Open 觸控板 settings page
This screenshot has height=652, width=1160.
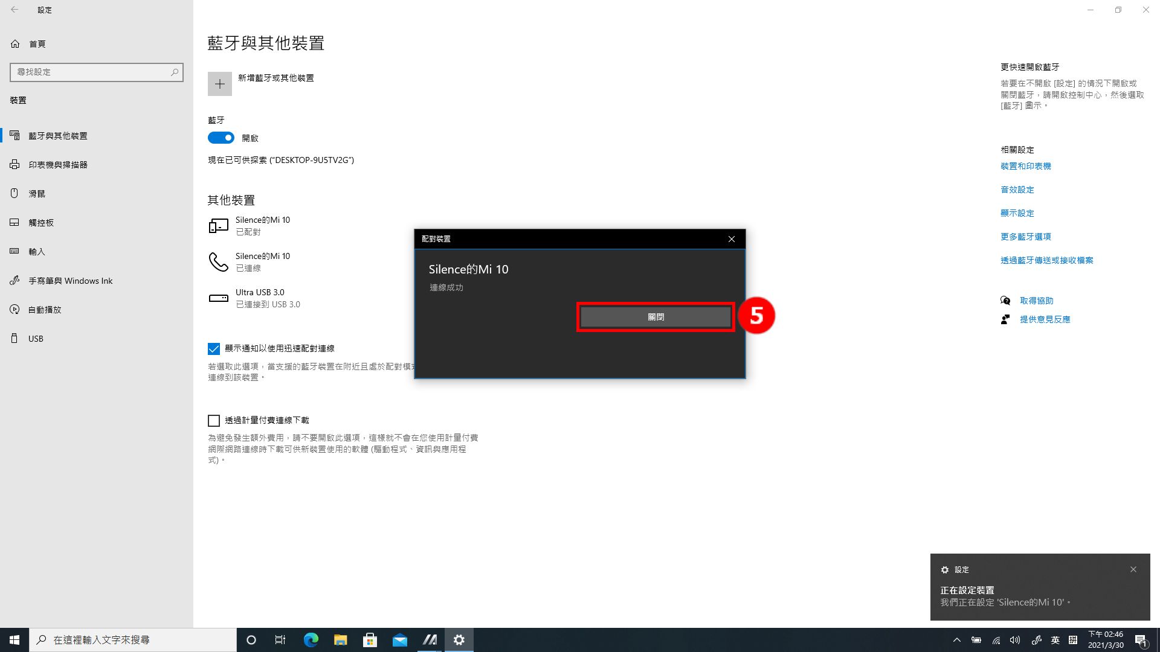tap(97, 223)
